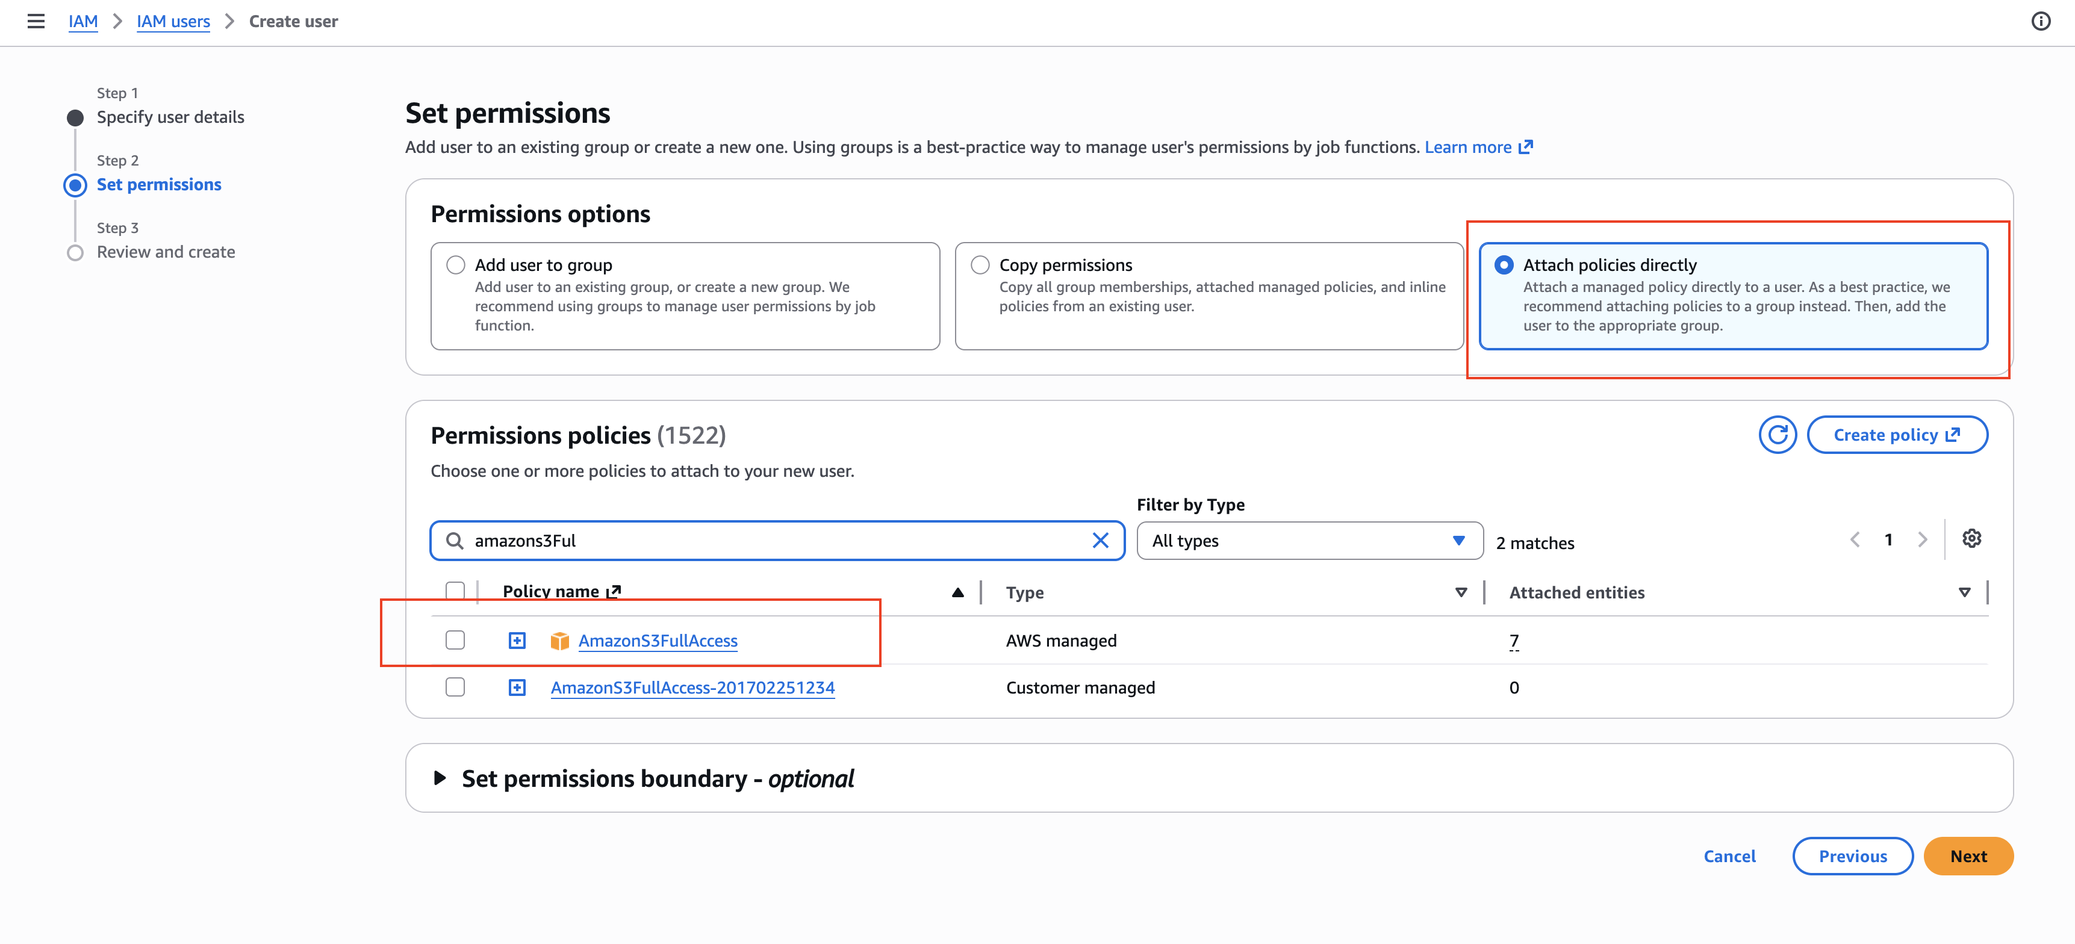Click the Next button

1968,856
